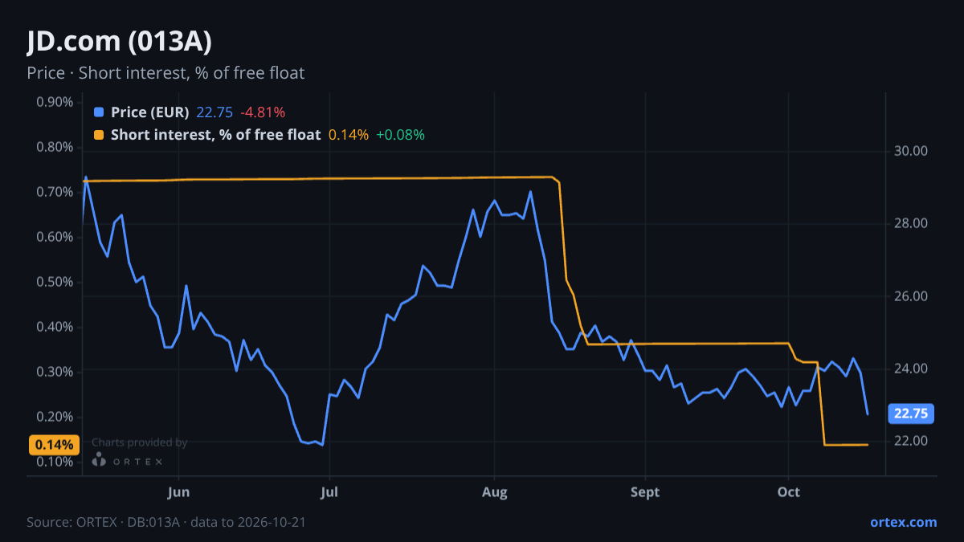
Task: Click the -4.81% price change value
Action: pyautogui.click(x=263, y=112)
